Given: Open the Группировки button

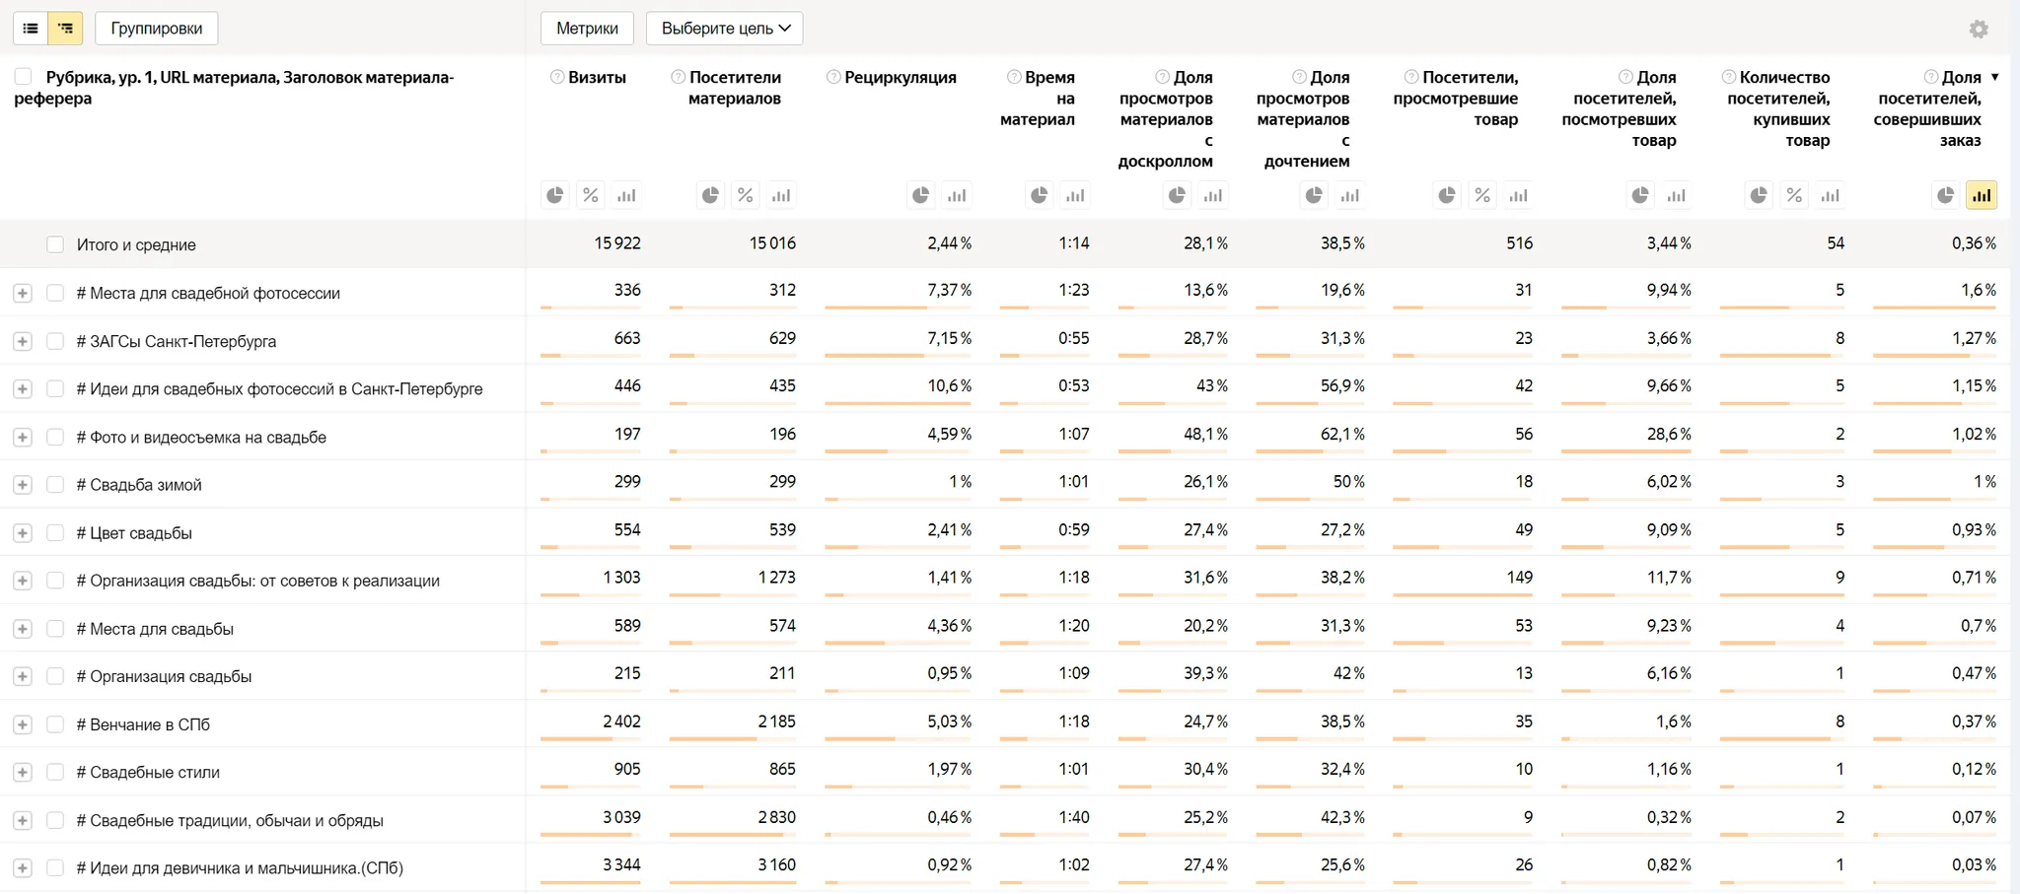Looking at the screenshot, I should point(157,29).
